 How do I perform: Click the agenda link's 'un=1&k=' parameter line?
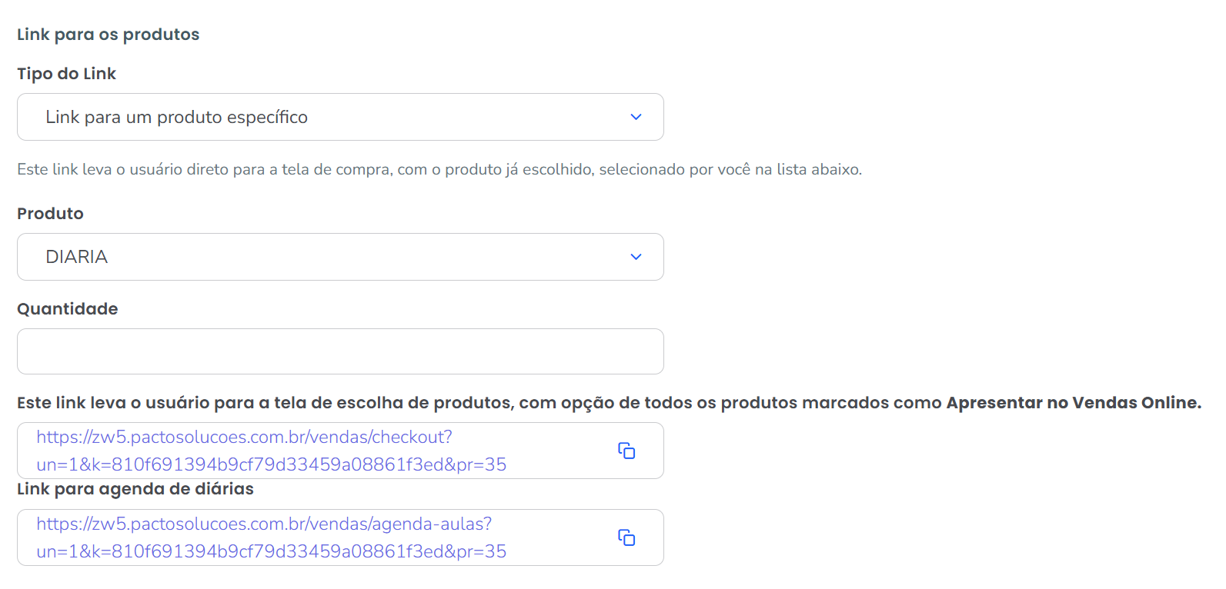click(271, 552)
